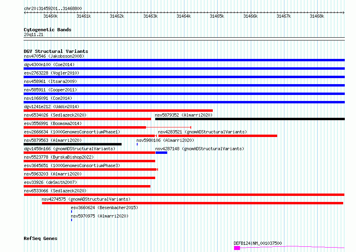Click the short blue bar under nsv4287148

pos(162,153)
